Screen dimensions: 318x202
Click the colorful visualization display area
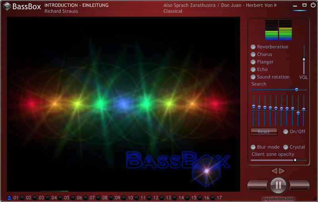click(x=123, y=104)
